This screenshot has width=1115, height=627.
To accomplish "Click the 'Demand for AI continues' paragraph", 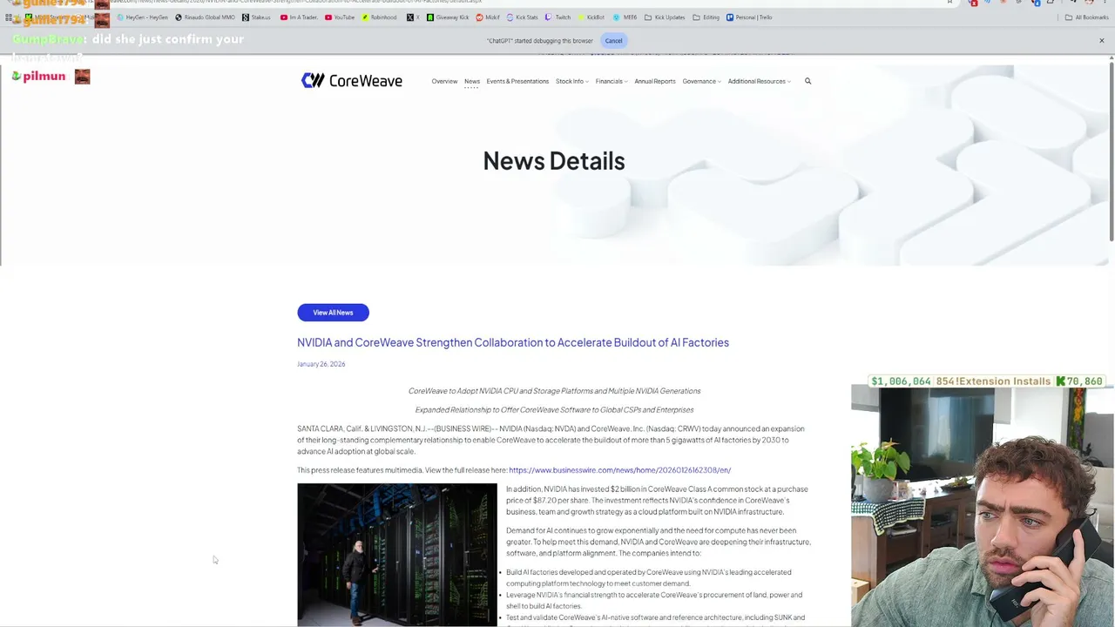I will 659,542.
